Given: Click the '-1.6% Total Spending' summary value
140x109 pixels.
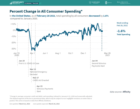Looking at the screenshot, I should 123,32.
